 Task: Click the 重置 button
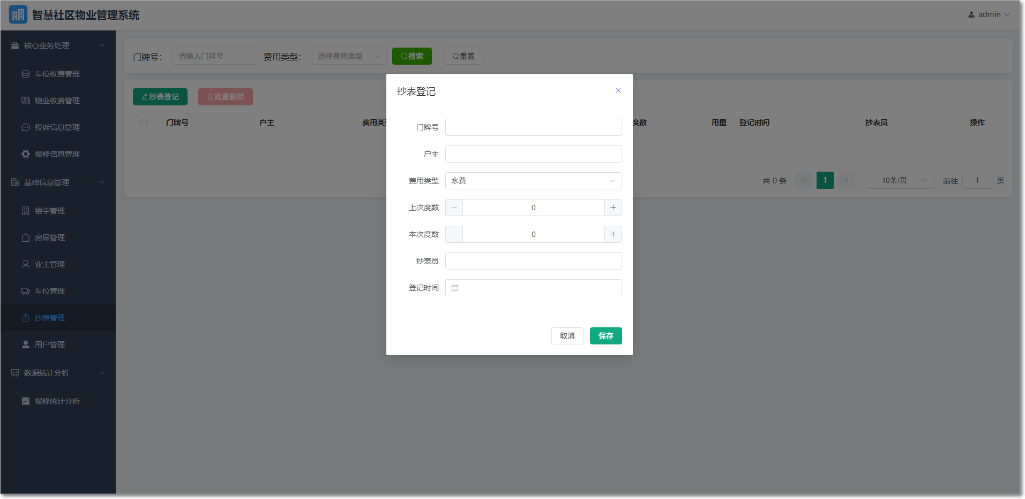(463, 56)
